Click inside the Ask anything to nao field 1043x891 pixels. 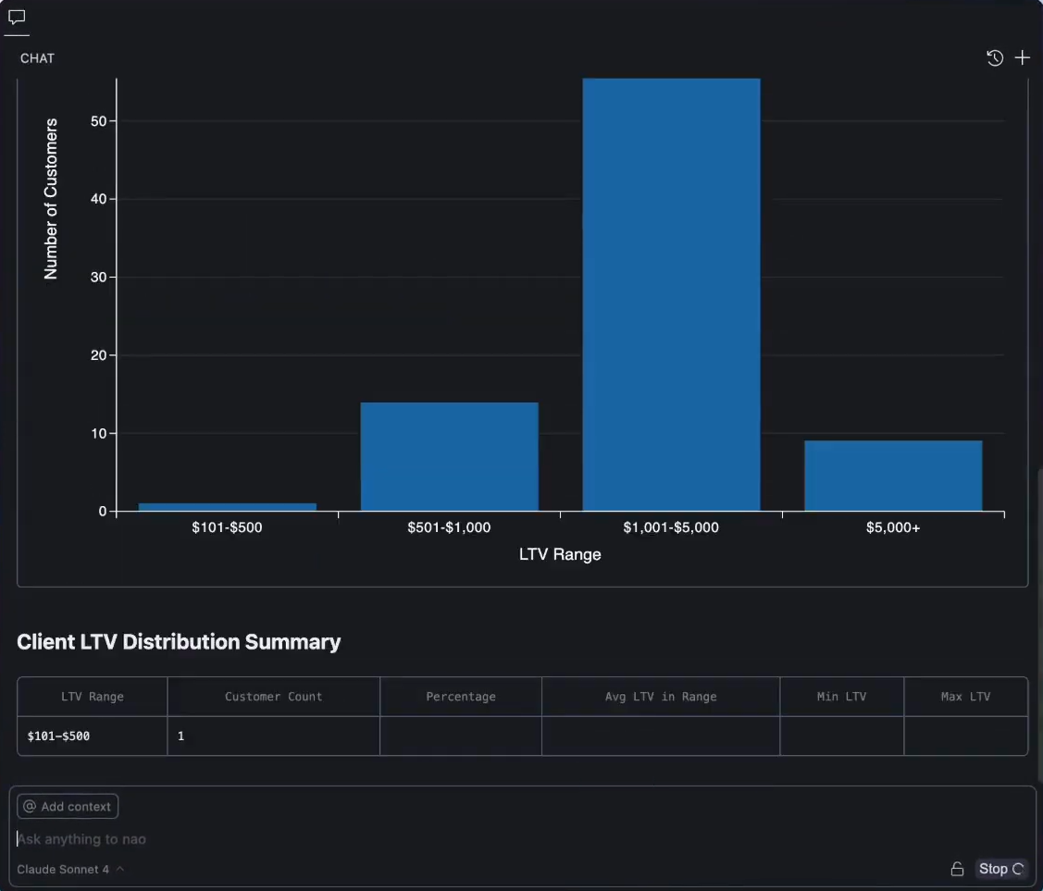click(x=370, y=839)
